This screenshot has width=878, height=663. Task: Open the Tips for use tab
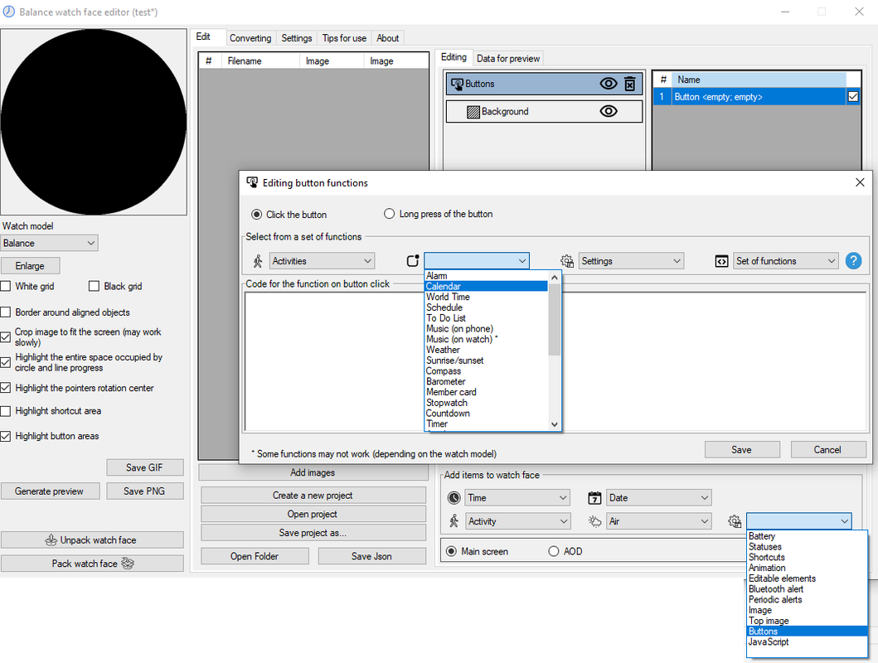[344, 38]
